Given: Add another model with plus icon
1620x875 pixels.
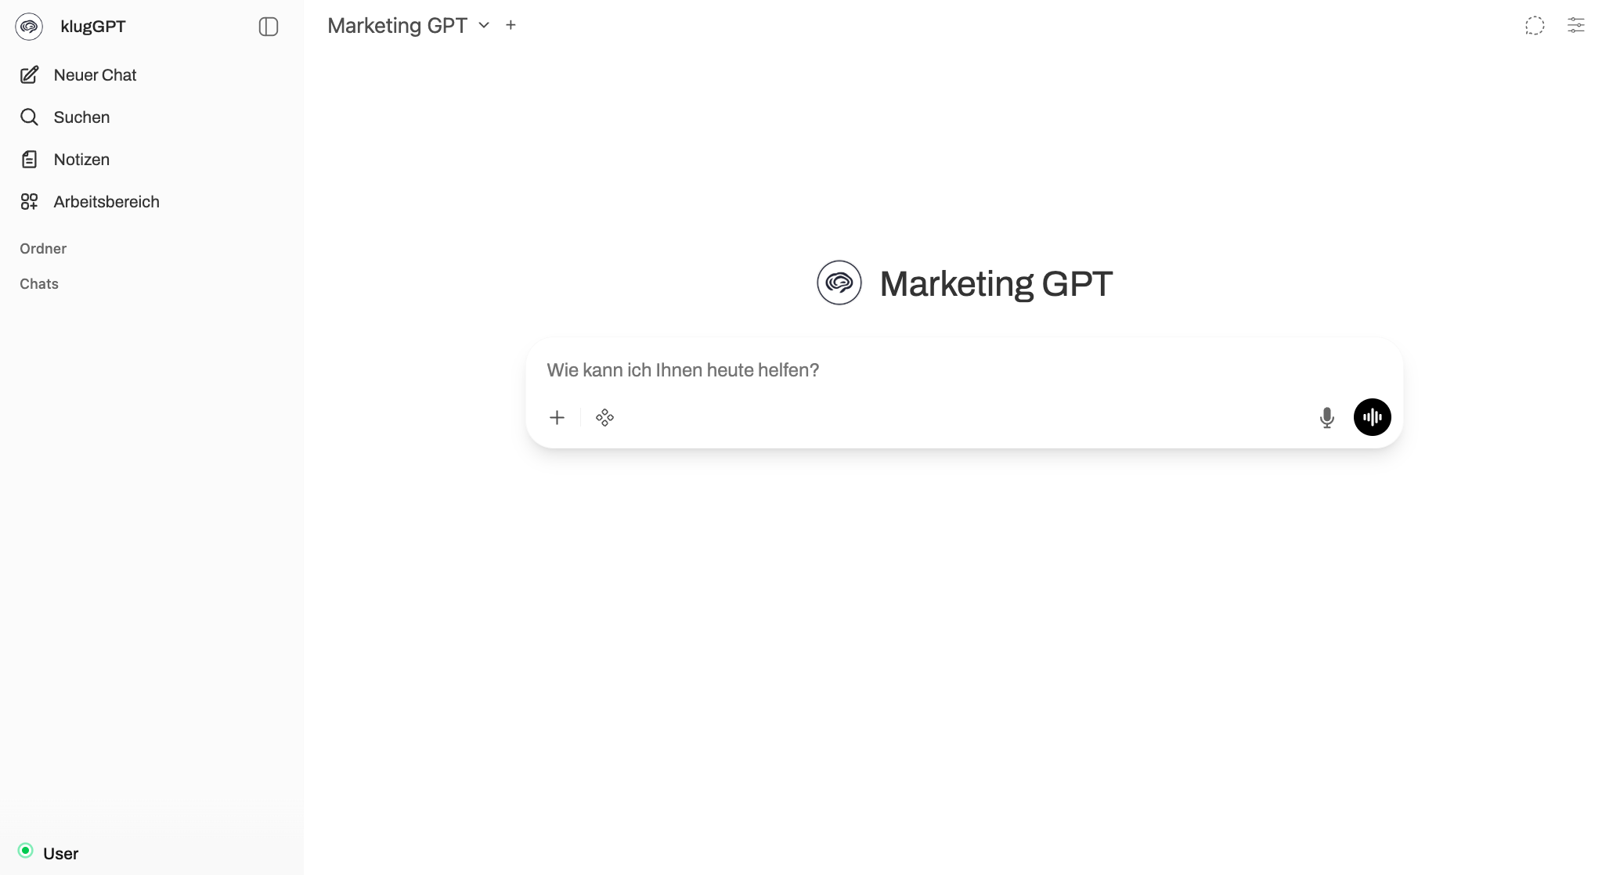Looking at the screenshot, I should [x=511, y=25].
